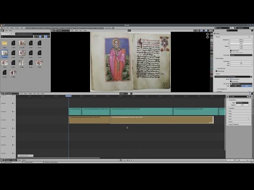Screen dimensions: 254x190
Task: Expand the Transform panel in strip sidebar
Action: (231, 108)
